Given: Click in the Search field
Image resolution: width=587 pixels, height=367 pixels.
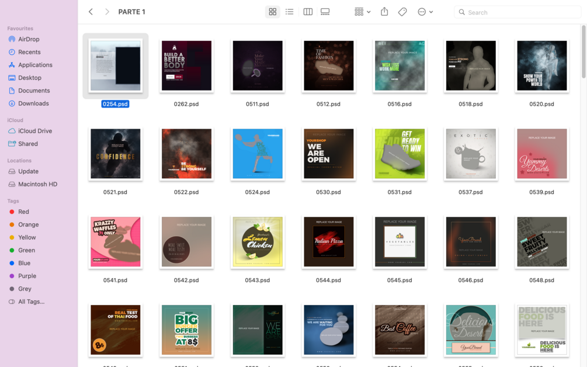Looking at the screenshot, I should [517, 12].
